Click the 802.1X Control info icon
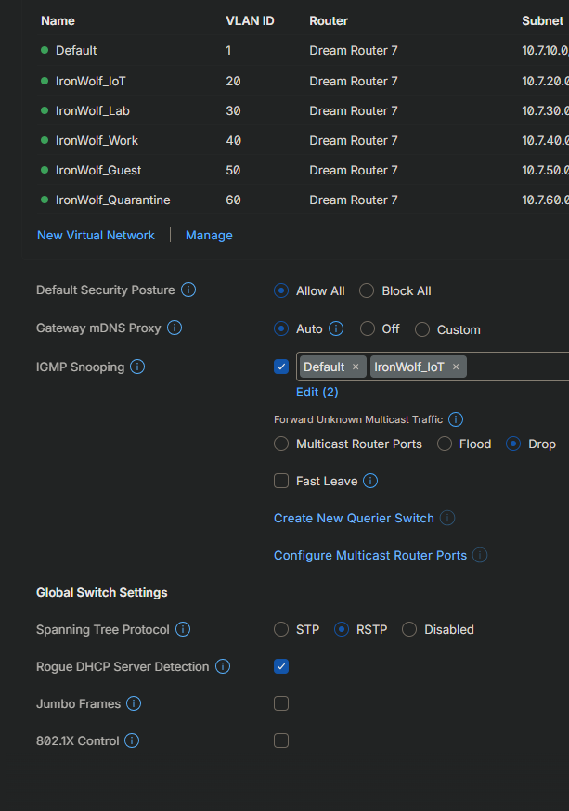 pos(132,740)
